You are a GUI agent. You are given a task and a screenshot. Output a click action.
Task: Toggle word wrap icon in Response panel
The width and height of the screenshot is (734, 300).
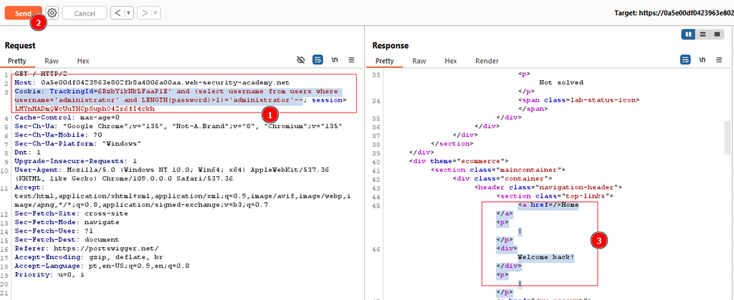685,59
